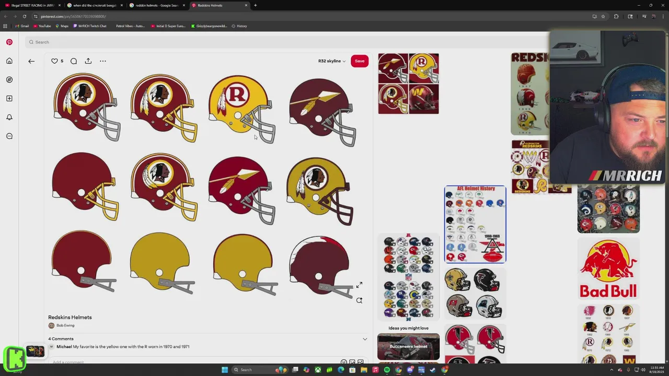The image size is (669, 376).
Task: Open the AFL Helmet History pin
Action: [x=475, y=224]
